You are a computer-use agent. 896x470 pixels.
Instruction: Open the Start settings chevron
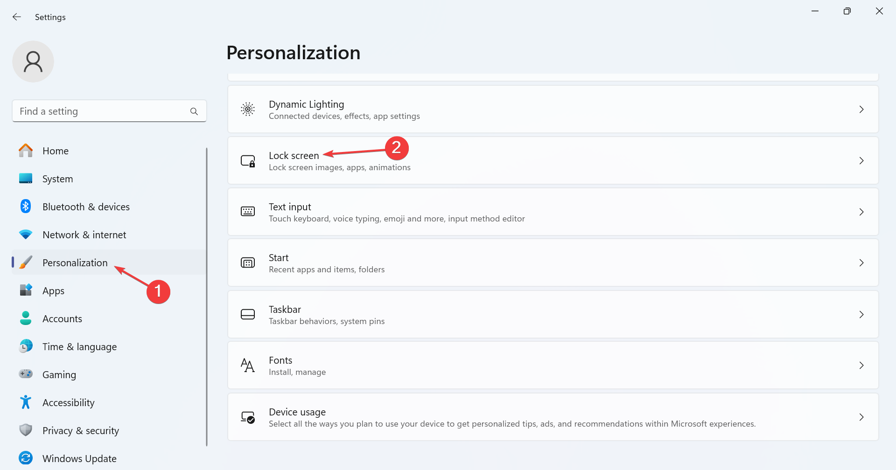(x=861, y=263)
